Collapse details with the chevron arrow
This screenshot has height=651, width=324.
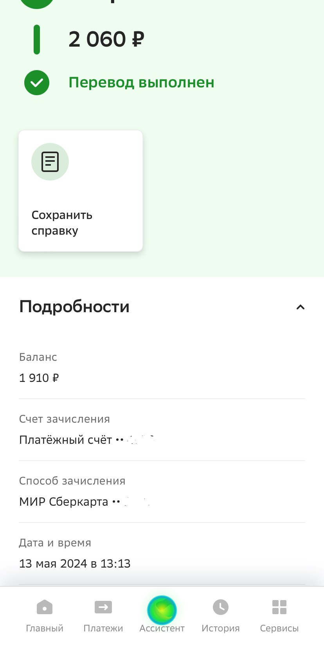(x=300, y=307)
